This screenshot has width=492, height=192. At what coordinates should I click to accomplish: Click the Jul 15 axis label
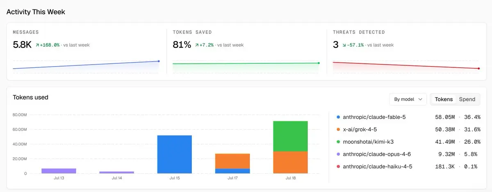tap(174, 179)
